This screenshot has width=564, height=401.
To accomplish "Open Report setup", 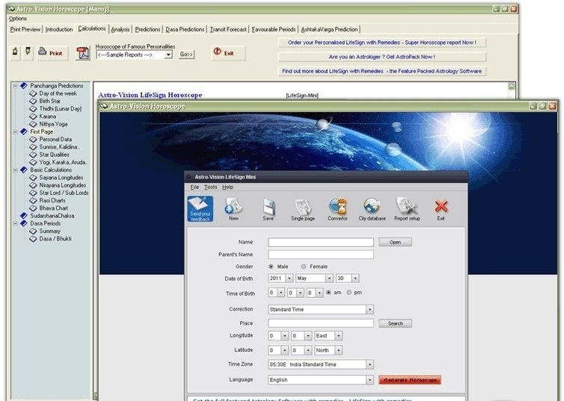I will [407, 208].
